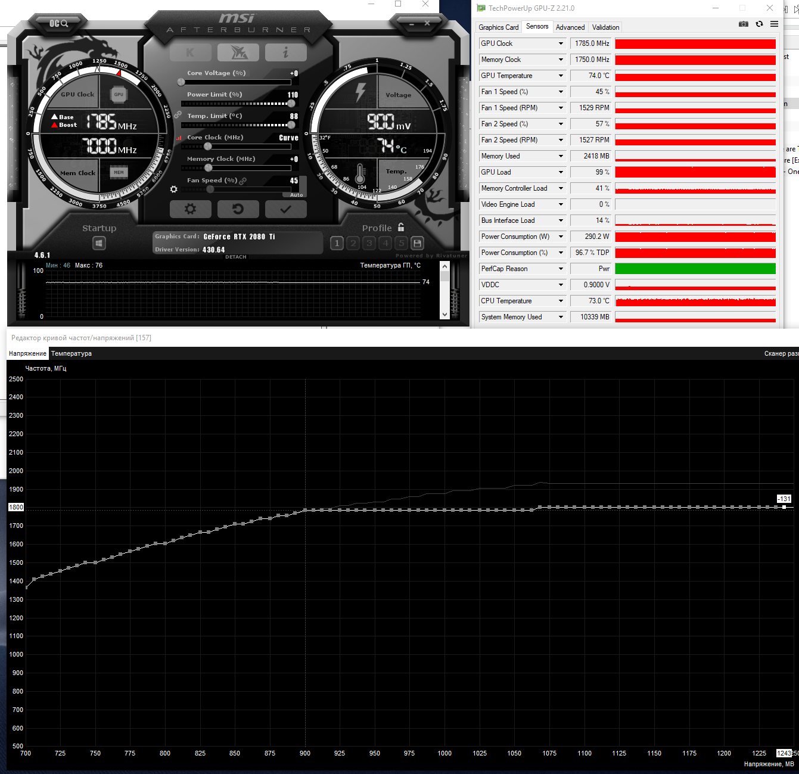Open the PerfCap Reason dropdown

click(561, 269)
